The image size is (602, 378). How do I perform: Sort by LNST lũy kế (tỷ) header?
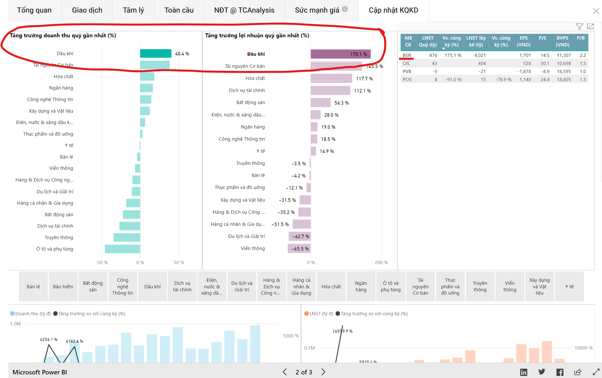click(x=476, y=41)
